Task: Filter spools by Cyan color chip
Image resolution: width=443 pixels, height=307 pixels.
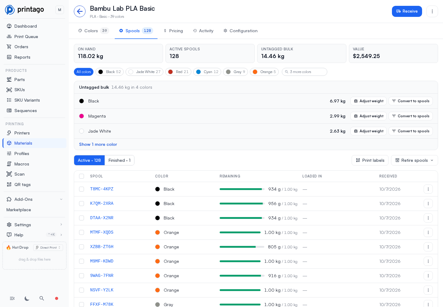Action: [x=207, y=72]
